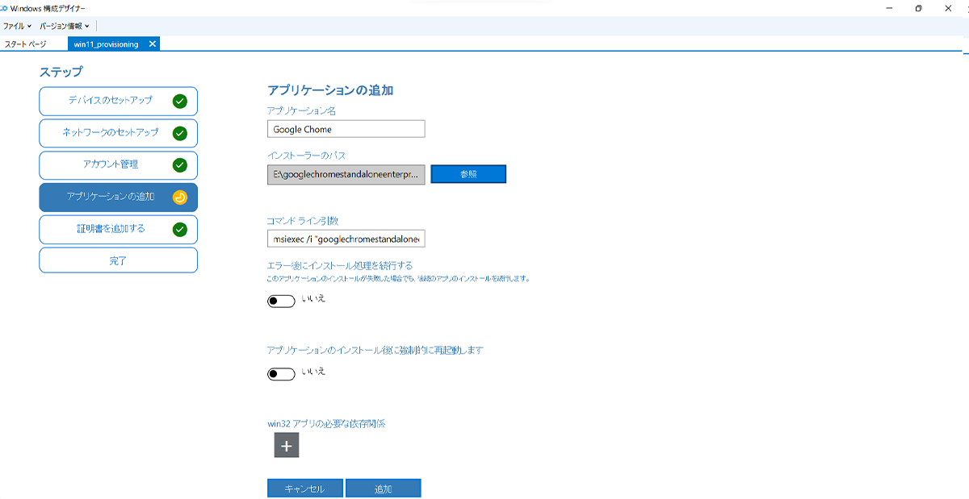This screenshot has width=969, height=499.
Task: Click the Windows 構成デザイナー title bar icon
Action: [x=6, y=8]
